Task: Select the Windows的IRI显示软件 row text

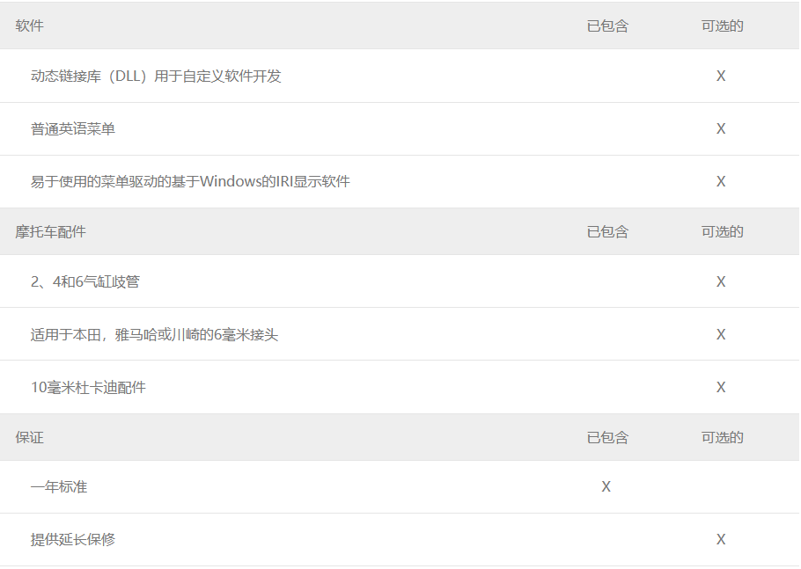Action: 190,182
